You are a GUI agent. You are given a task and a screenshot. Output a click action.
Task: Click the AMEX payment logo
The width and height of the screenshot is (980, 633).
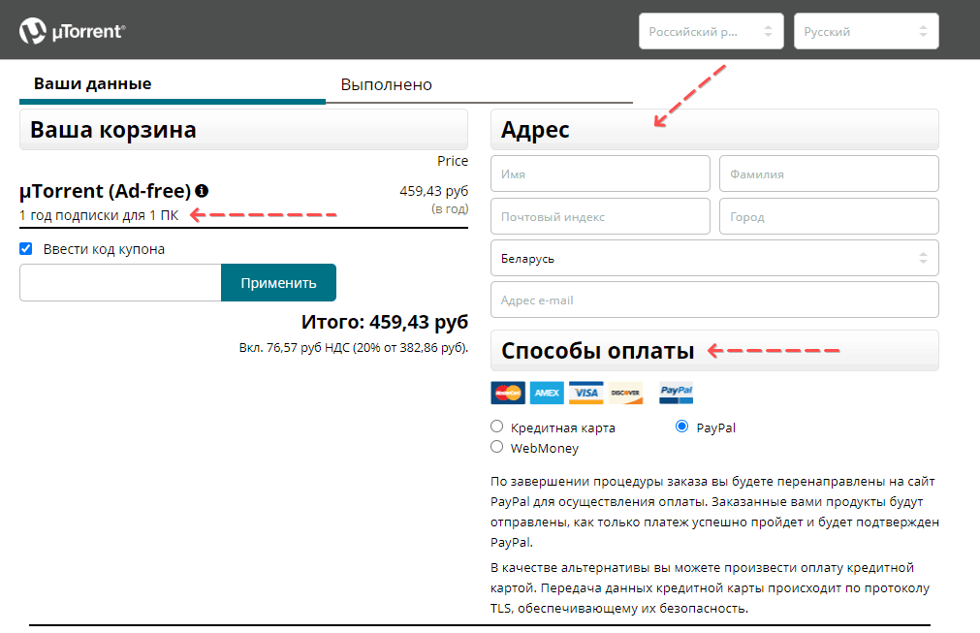pos(547,393)
